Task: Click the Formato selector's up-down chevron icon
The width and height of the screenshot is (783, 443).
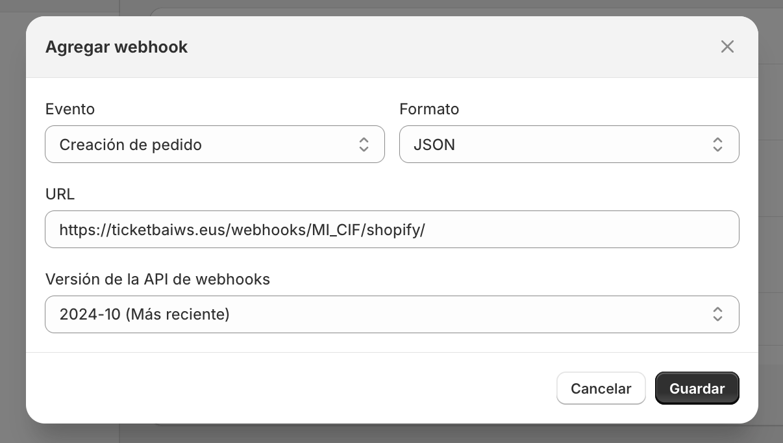Action: tap(717, 144)
